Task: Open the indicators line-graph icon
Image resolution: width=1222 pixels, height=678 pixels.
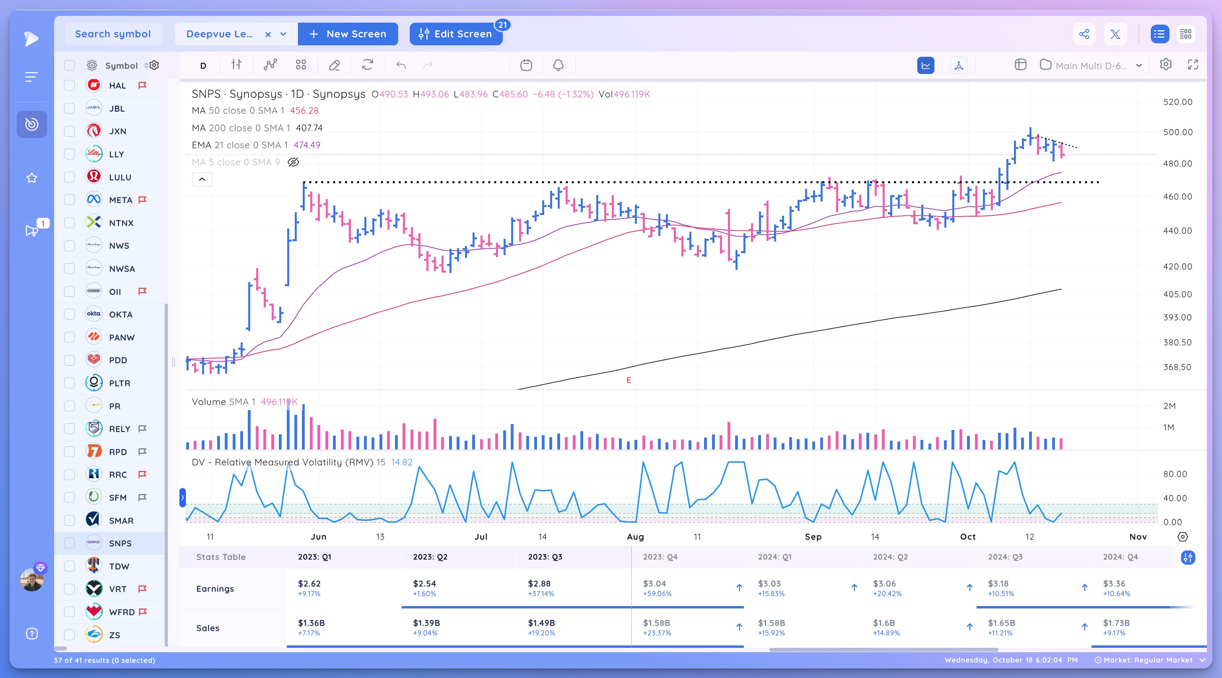Action: tap(270, 65)
